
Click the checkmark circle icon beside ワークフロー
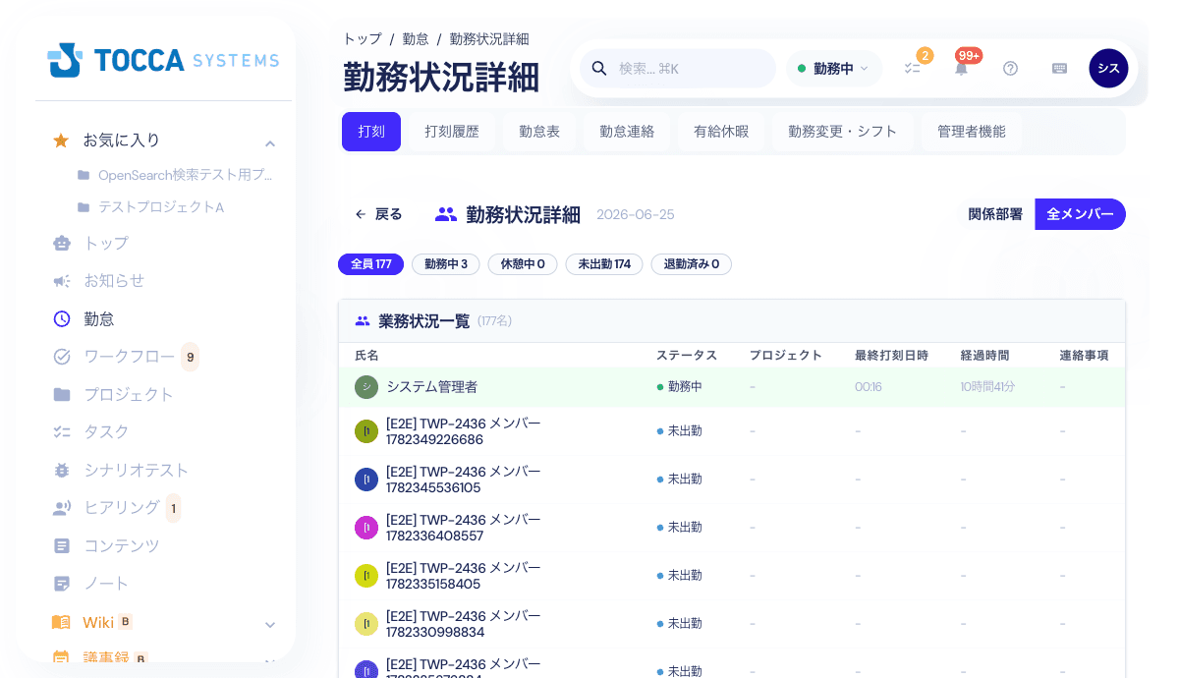point(62,357)
